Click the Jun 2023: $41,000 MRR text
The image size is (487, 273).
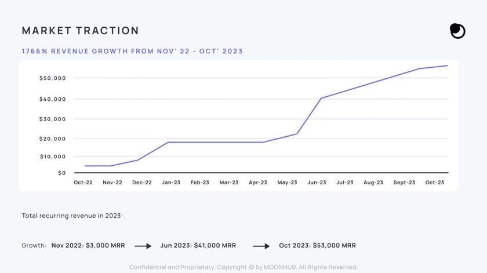pyautogui.click(x=198, y=246)
